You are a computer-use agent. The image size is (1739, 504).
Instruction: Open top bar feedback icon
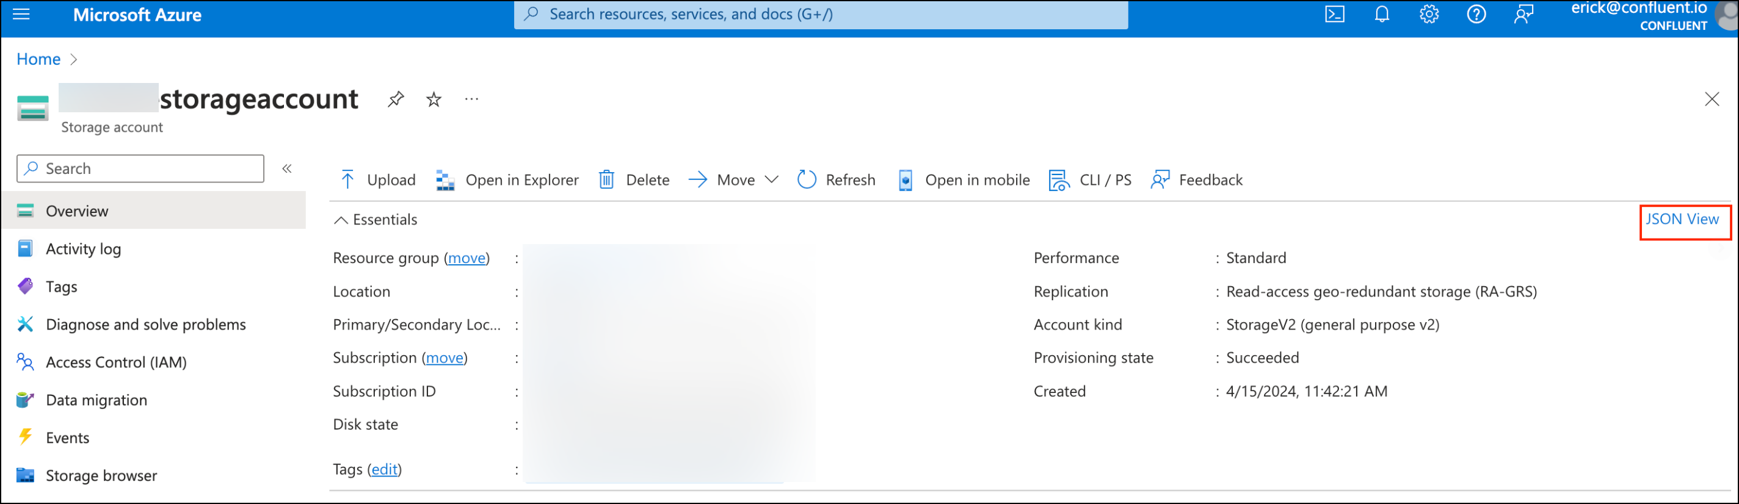(x=1523, y=14)
